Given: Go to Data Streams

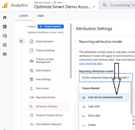Looking at the screenshot, I should tap(48, 70).
